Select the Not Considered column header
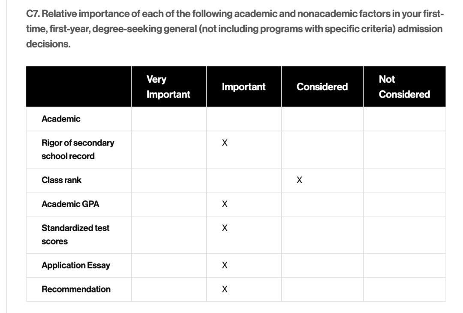 tap(404, 86)
